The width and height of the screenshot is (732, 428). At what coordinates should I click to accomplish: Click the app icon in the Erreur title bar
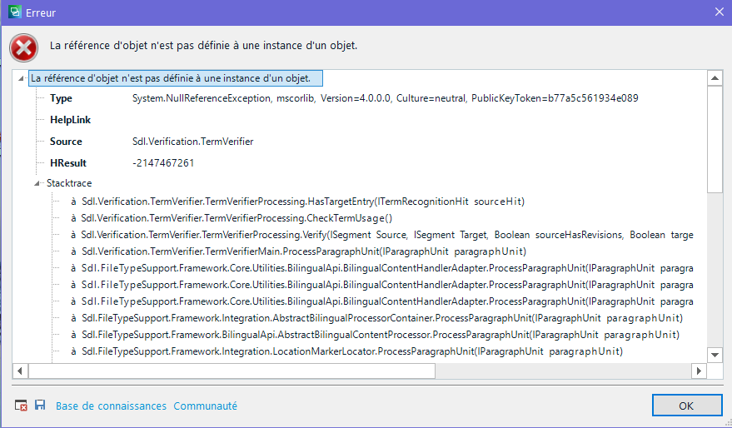click(x=15, y=12)
